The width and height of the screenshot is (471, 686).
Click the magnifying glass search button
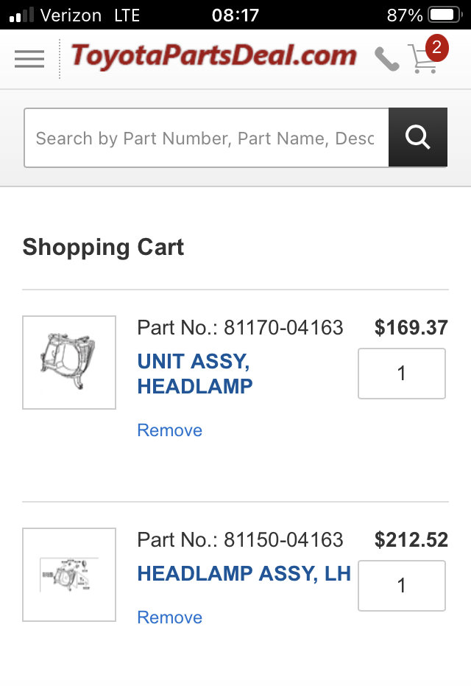click(418, 137)
